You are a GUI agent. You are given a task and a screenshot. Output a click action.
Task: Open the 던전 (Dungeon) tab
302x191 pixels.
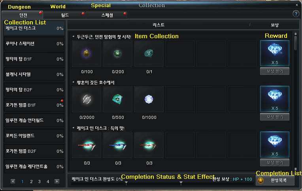[x=23, y=15]
